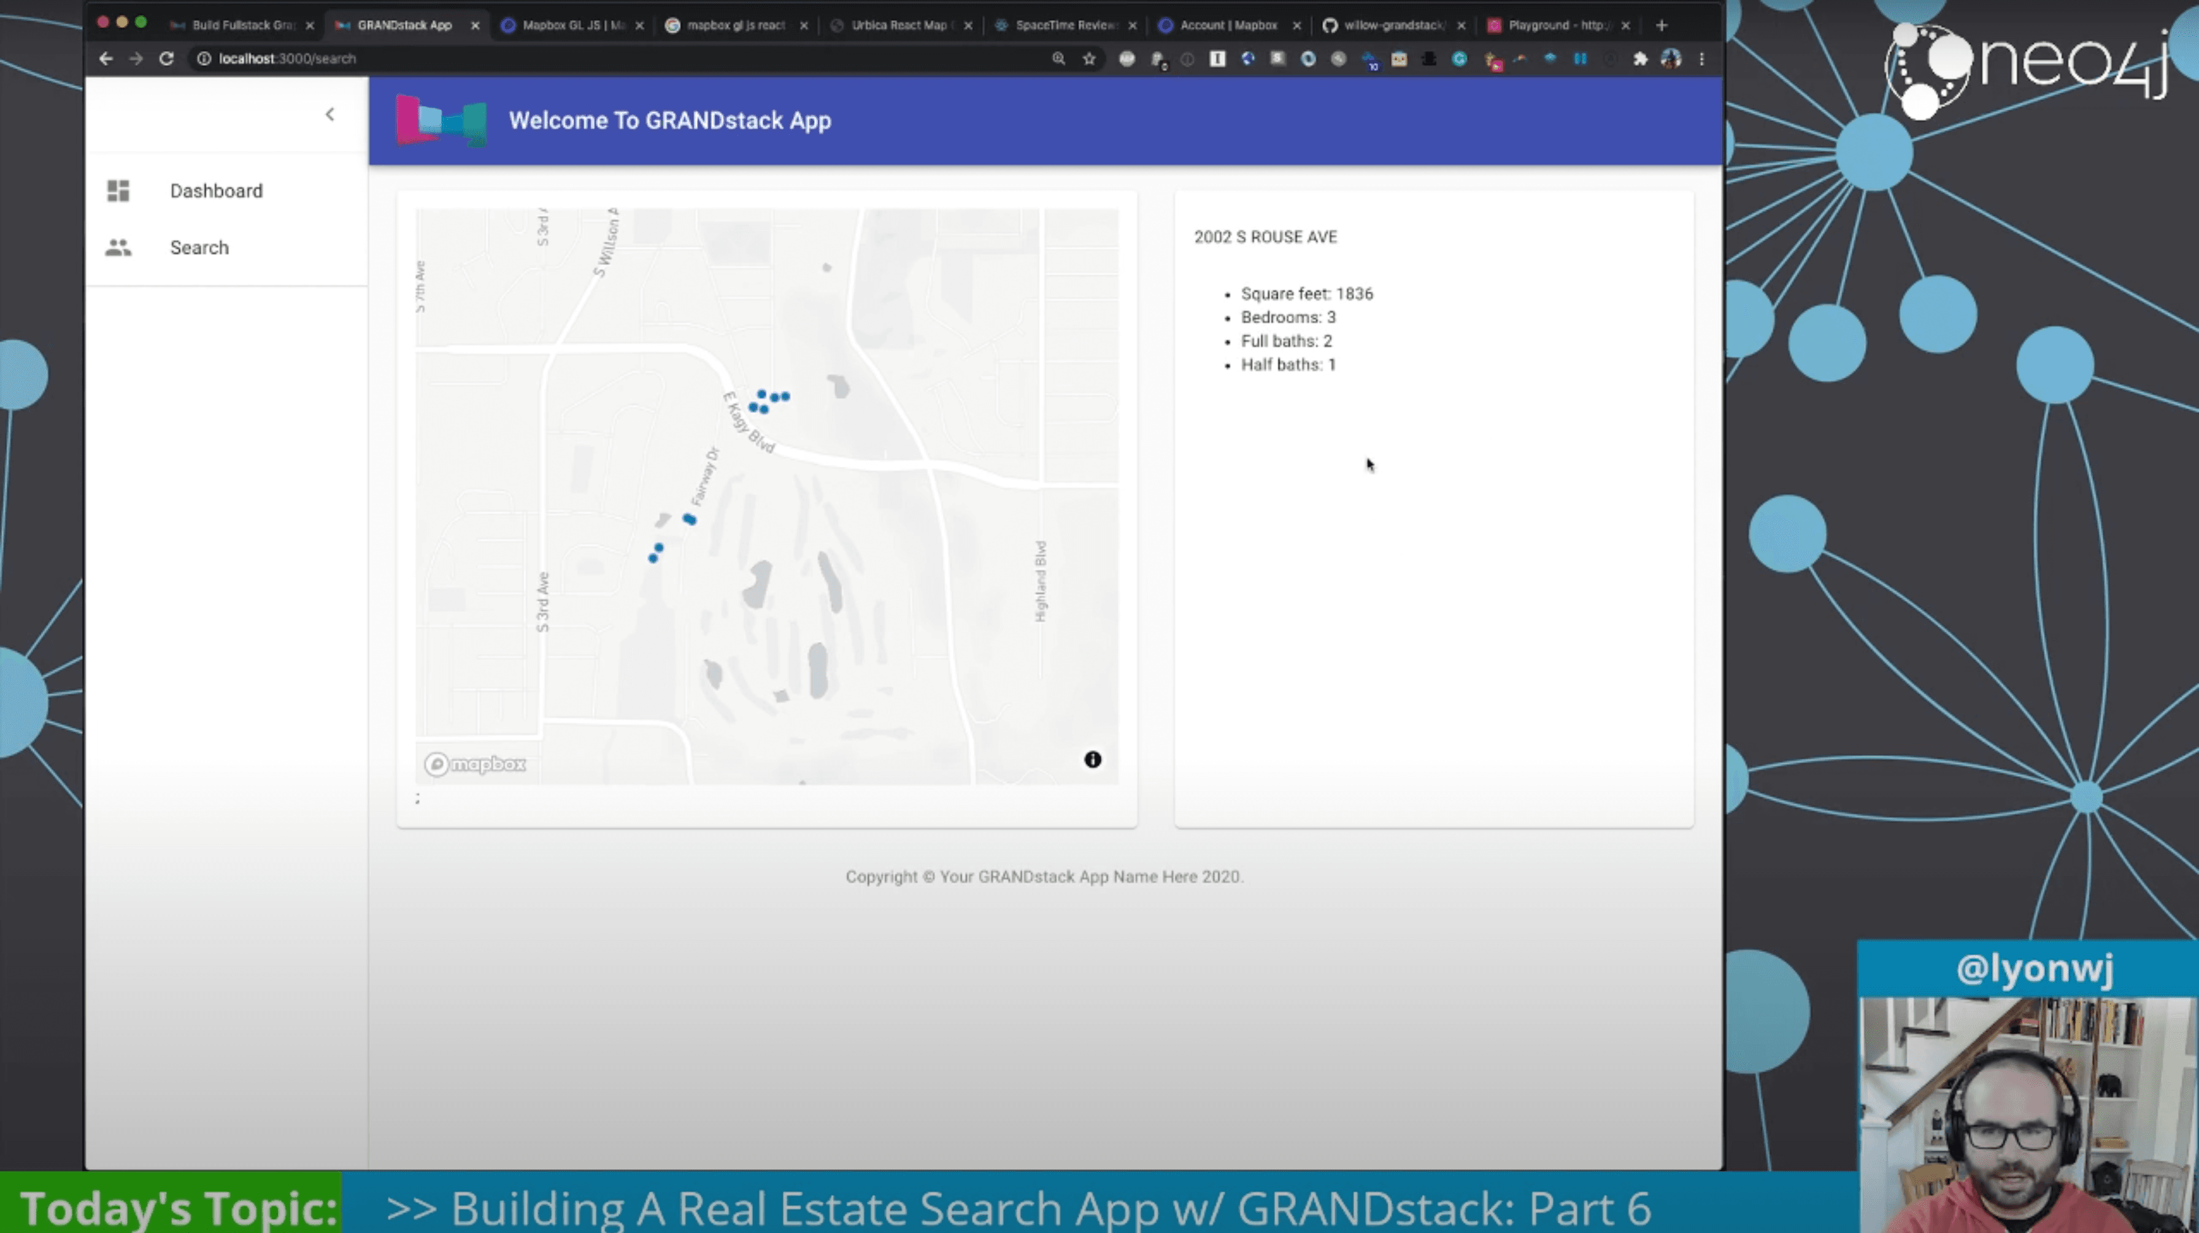Viewport: 2199px width, 1233px height.
Task: Click the rightmost property dot near E Kagy Blvd
Action: click(x=785, y=396)
